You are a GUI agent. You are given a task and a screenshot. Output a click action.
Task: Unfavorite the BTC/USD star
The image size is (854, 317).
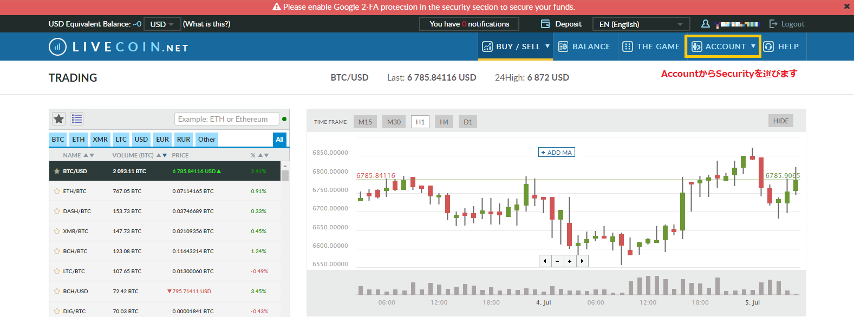tap(57, 171)
